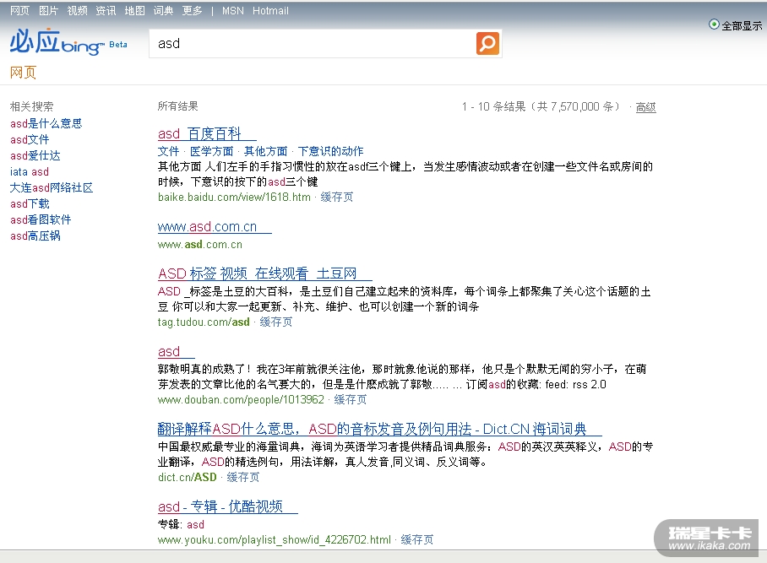767x563 pixels.
Task: Open the 高级 advanced search link
Action: click(645, 107)
